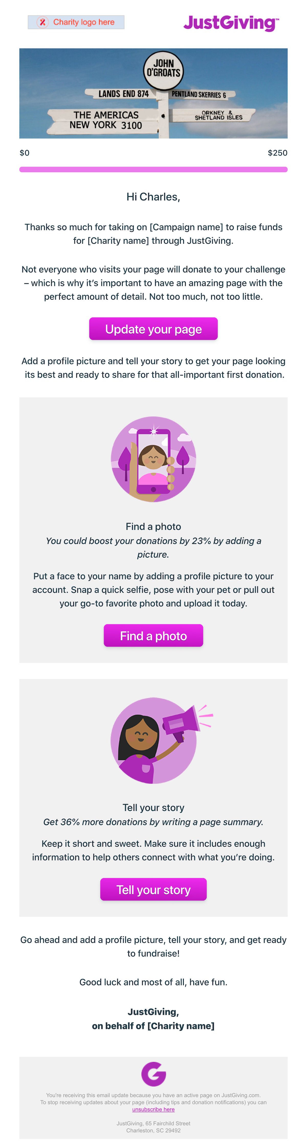Click the selfie phone illustration icon
The height and width of the screenshot is (1148, 307).
153,459
